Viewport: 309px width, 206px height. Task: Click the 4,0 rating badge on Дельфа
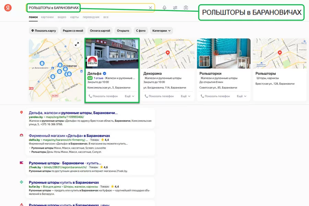[90, 78]
